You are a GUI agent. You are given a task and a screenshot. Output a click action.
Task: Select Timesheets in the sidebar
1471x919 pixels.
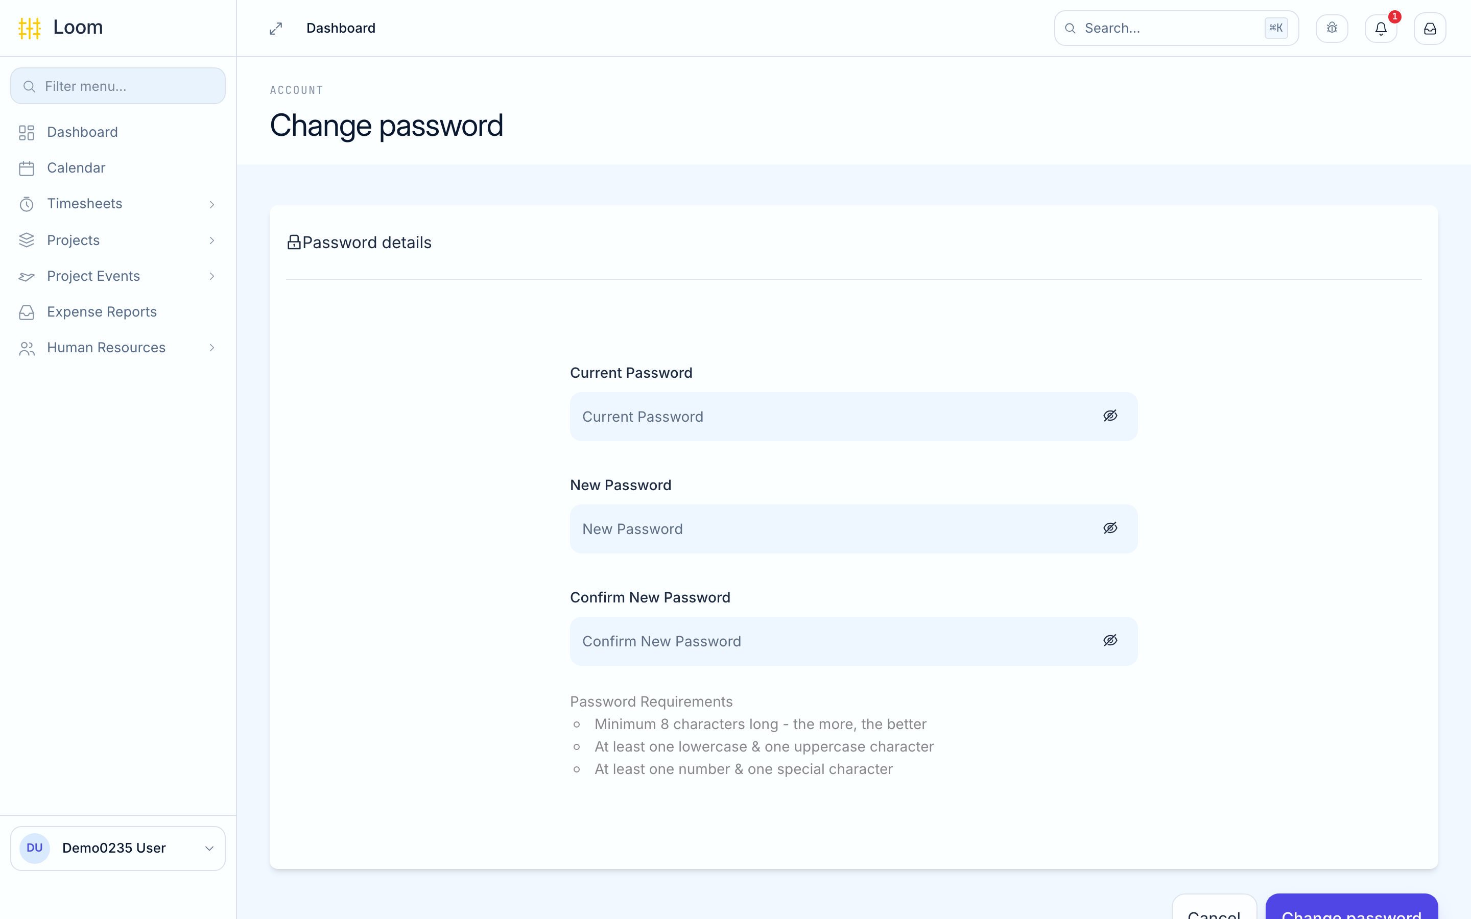(x=118, y=204)
